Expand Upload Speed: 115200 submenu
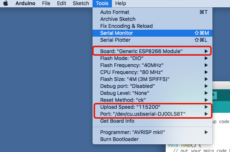This screenshot has width=230, height=152. pyautogui.click(x=152, y=107)
